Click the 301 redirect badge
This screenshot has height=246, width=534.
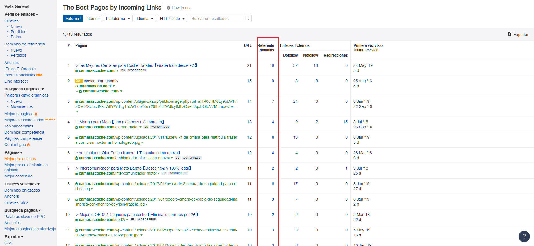(79, 81)
